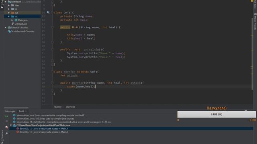Collapse the Main.java error group in Messages
Viewport: 257px width, 144px height.
[x=11, y=125]
